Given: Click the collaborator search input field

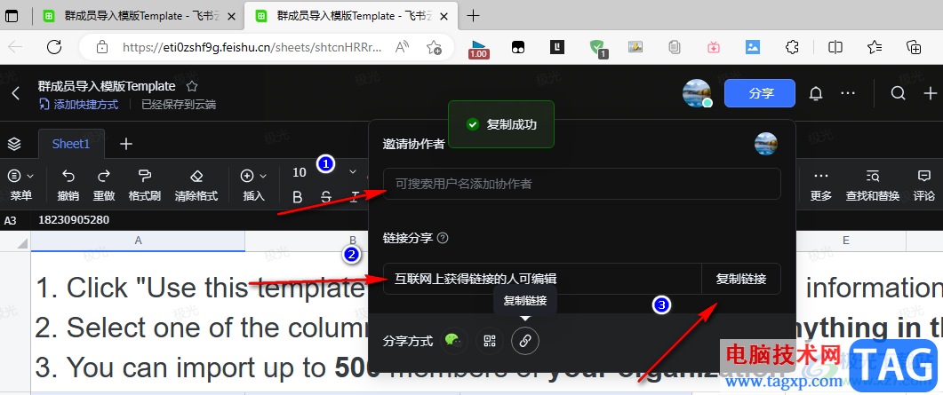Looking at the screenshot, I should 581,184.
